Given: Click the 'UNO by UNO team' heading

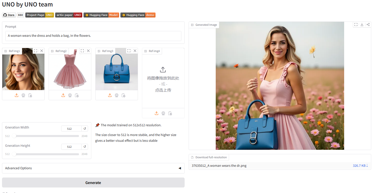Looking at the screenshot, I should pyautogui.click(x=28, y=4).
